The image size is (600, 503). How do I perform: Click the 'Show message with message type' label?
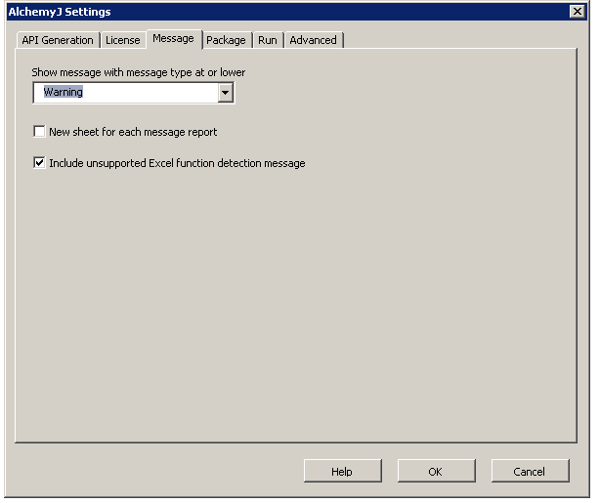point(139,72)
